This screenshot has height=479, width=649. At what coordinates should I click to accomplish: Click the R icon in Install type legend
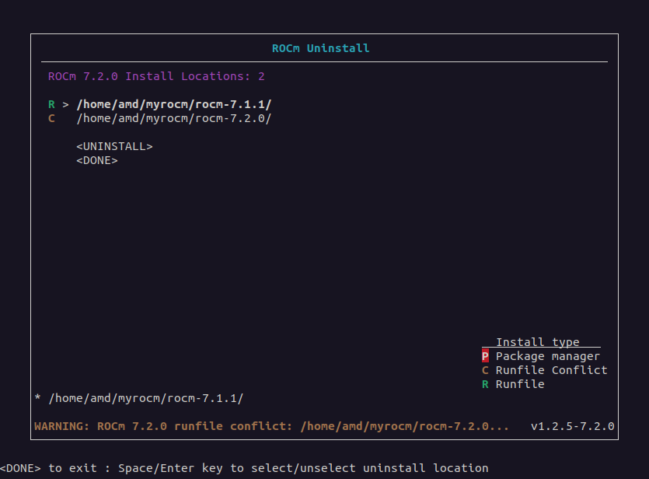(485, 384)
